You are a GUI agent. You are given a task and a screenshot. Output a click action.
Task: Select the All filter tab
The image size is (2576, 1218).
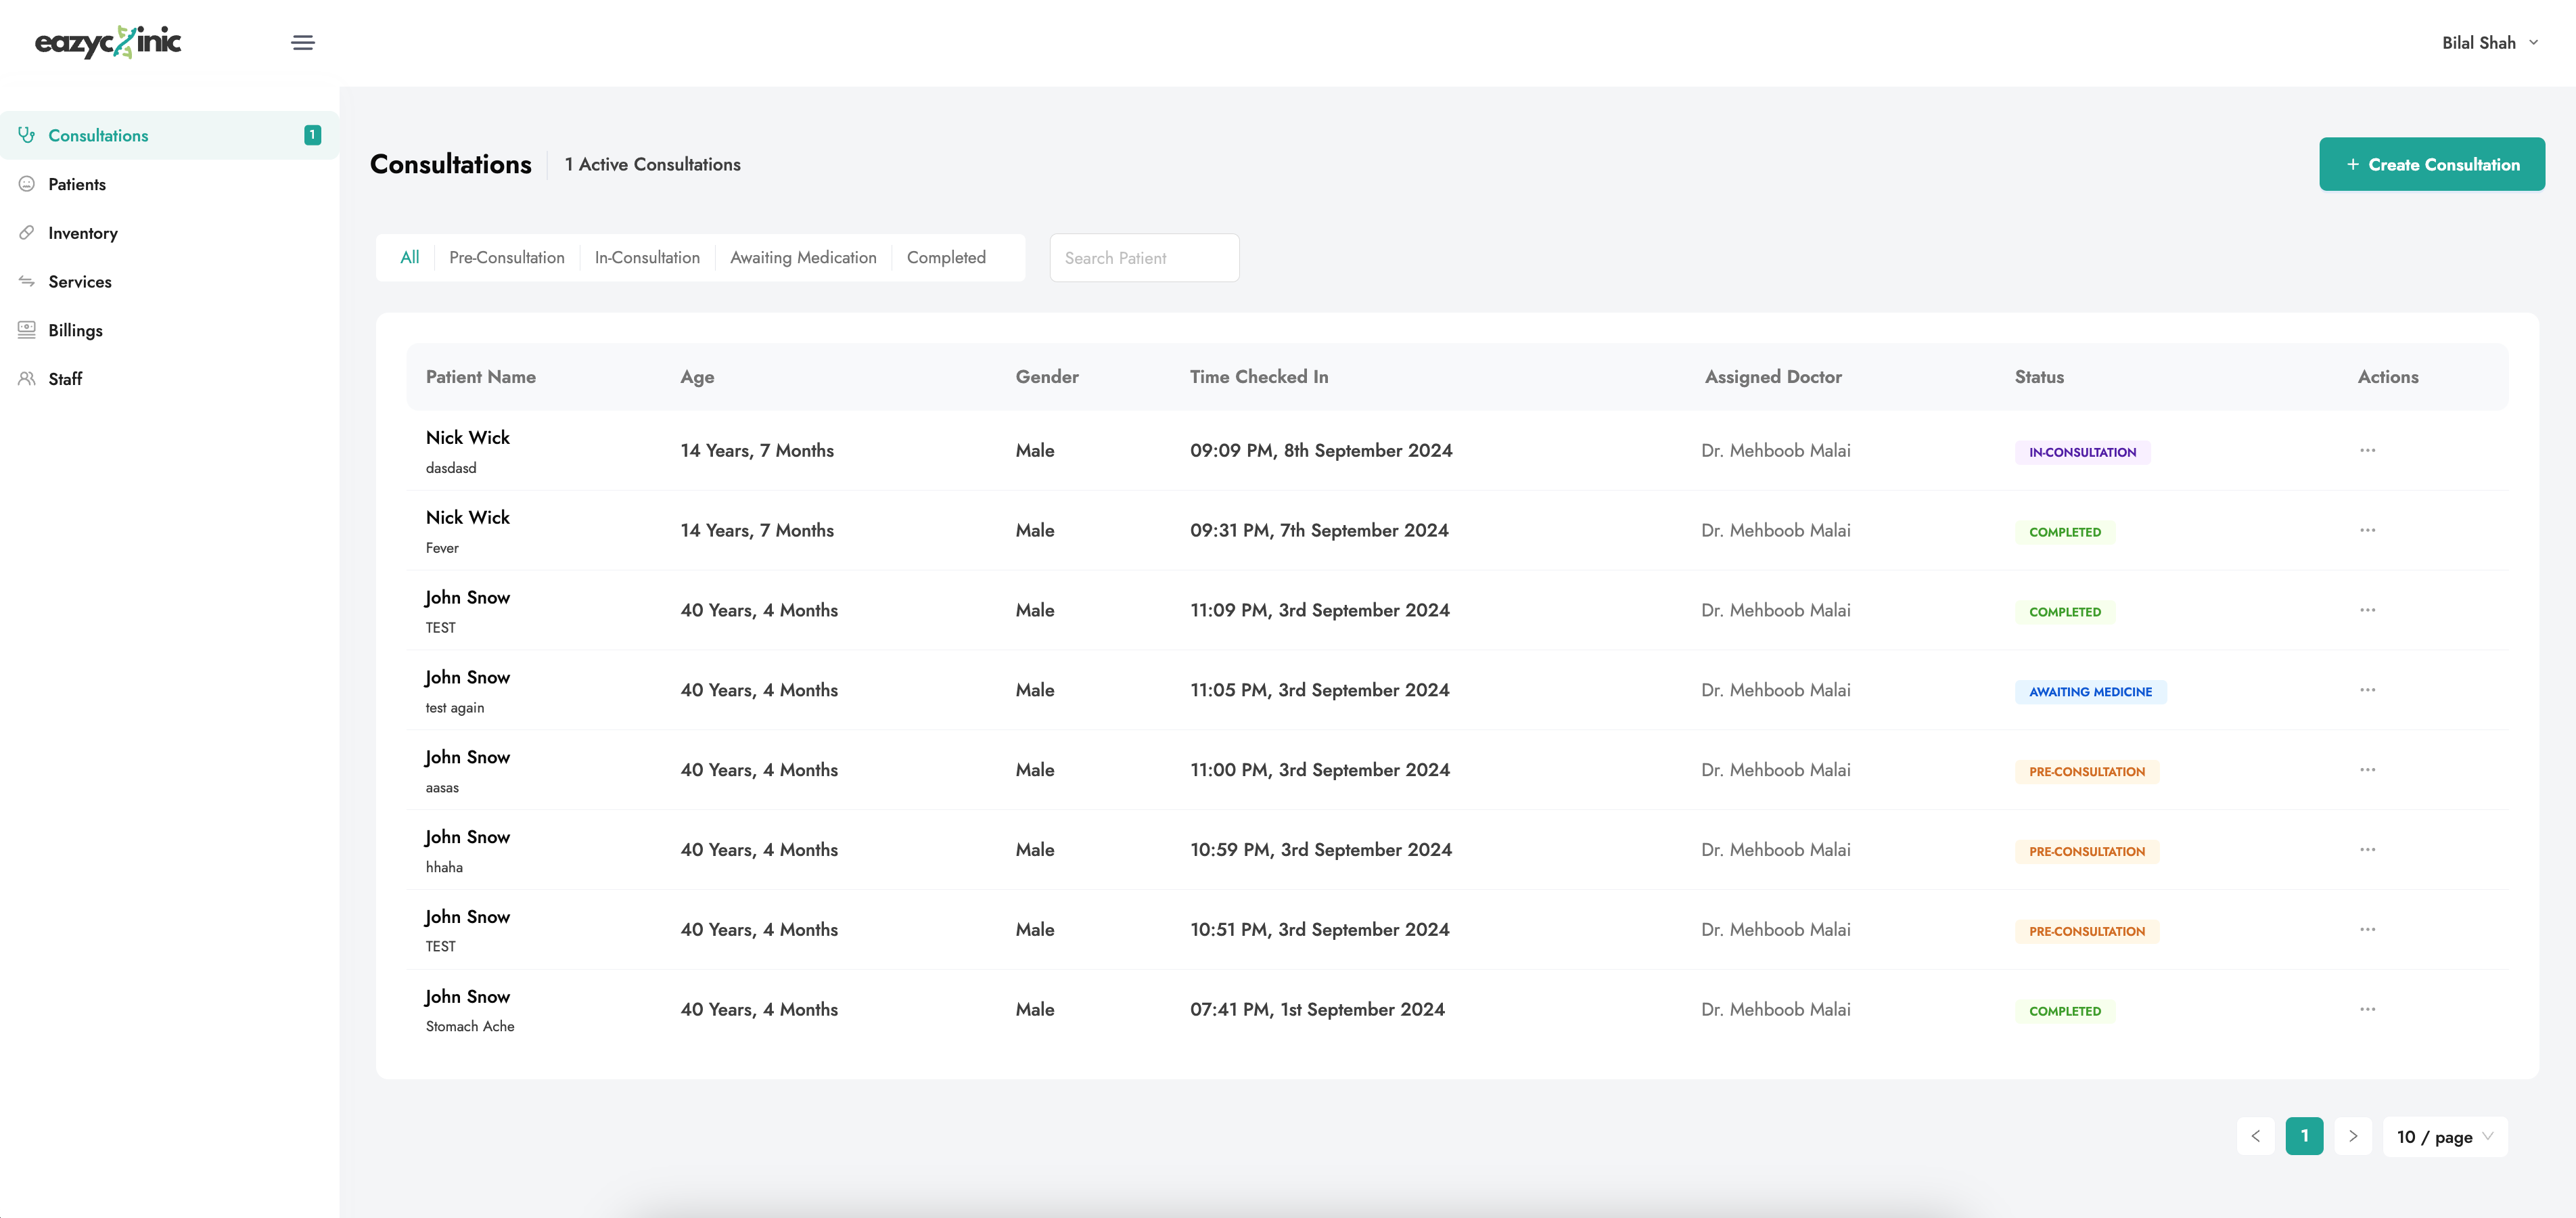coord(409,257)
